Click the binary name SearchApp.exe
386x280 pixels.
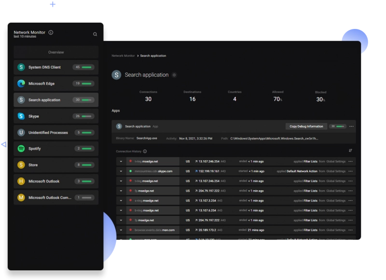click(x=147, y=139)
